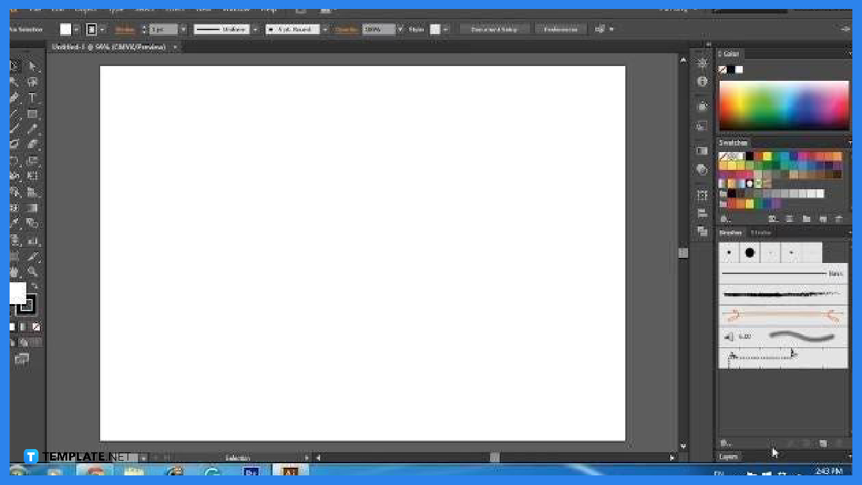The width and height of the screenshot is (862, 485).
Task: Click the New Swatch icon in Swatches panel
Action: tap(822, 218)
